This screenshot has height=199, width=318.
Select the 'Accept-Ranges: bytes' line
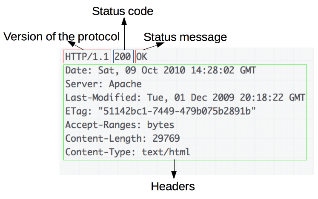click(120, 125)
